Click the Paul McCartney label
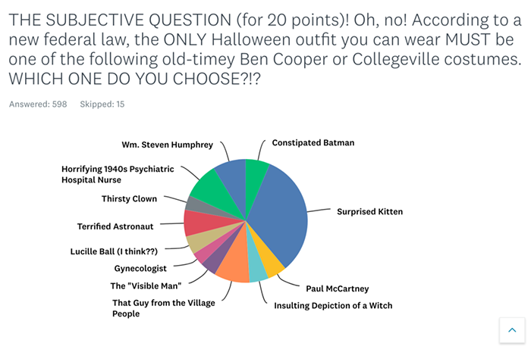The image size is (531, 346). 338,289
